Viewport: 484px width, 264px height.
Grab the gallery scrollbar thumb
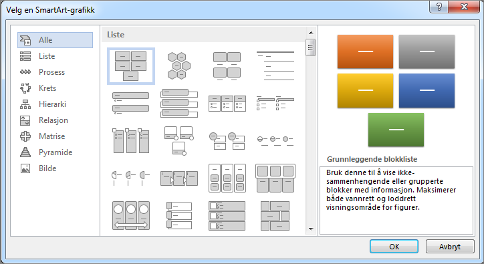coord(311,47)
